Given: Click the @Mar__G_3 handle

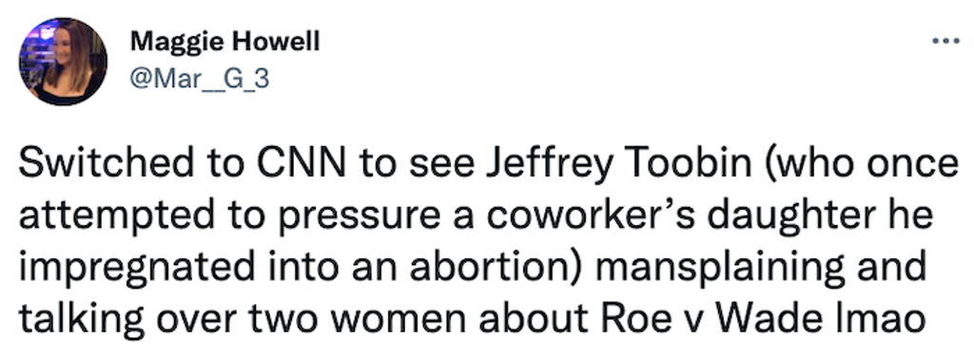Looking at the screenshot, I should (200, 79).
